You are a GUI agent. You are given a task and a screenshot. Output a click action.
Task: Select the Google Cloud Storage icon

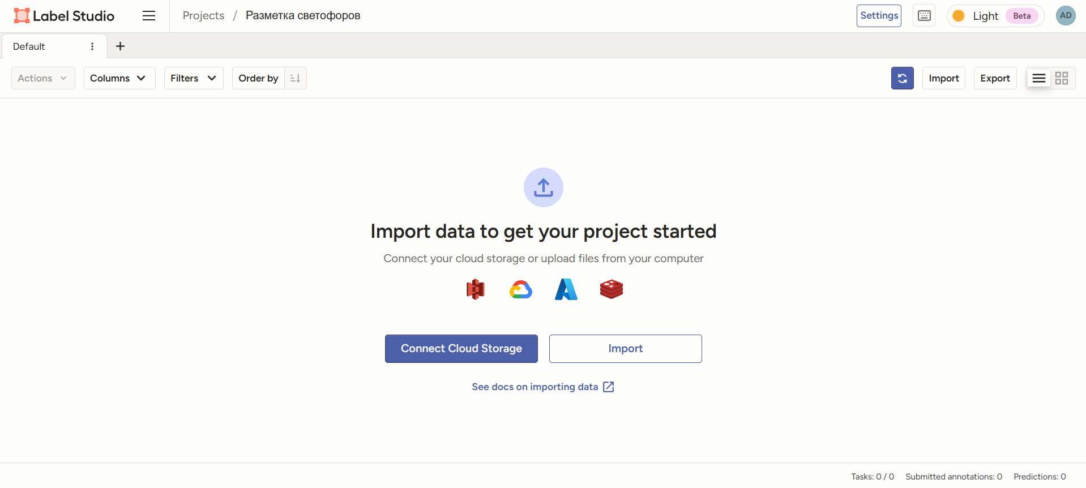520,289
